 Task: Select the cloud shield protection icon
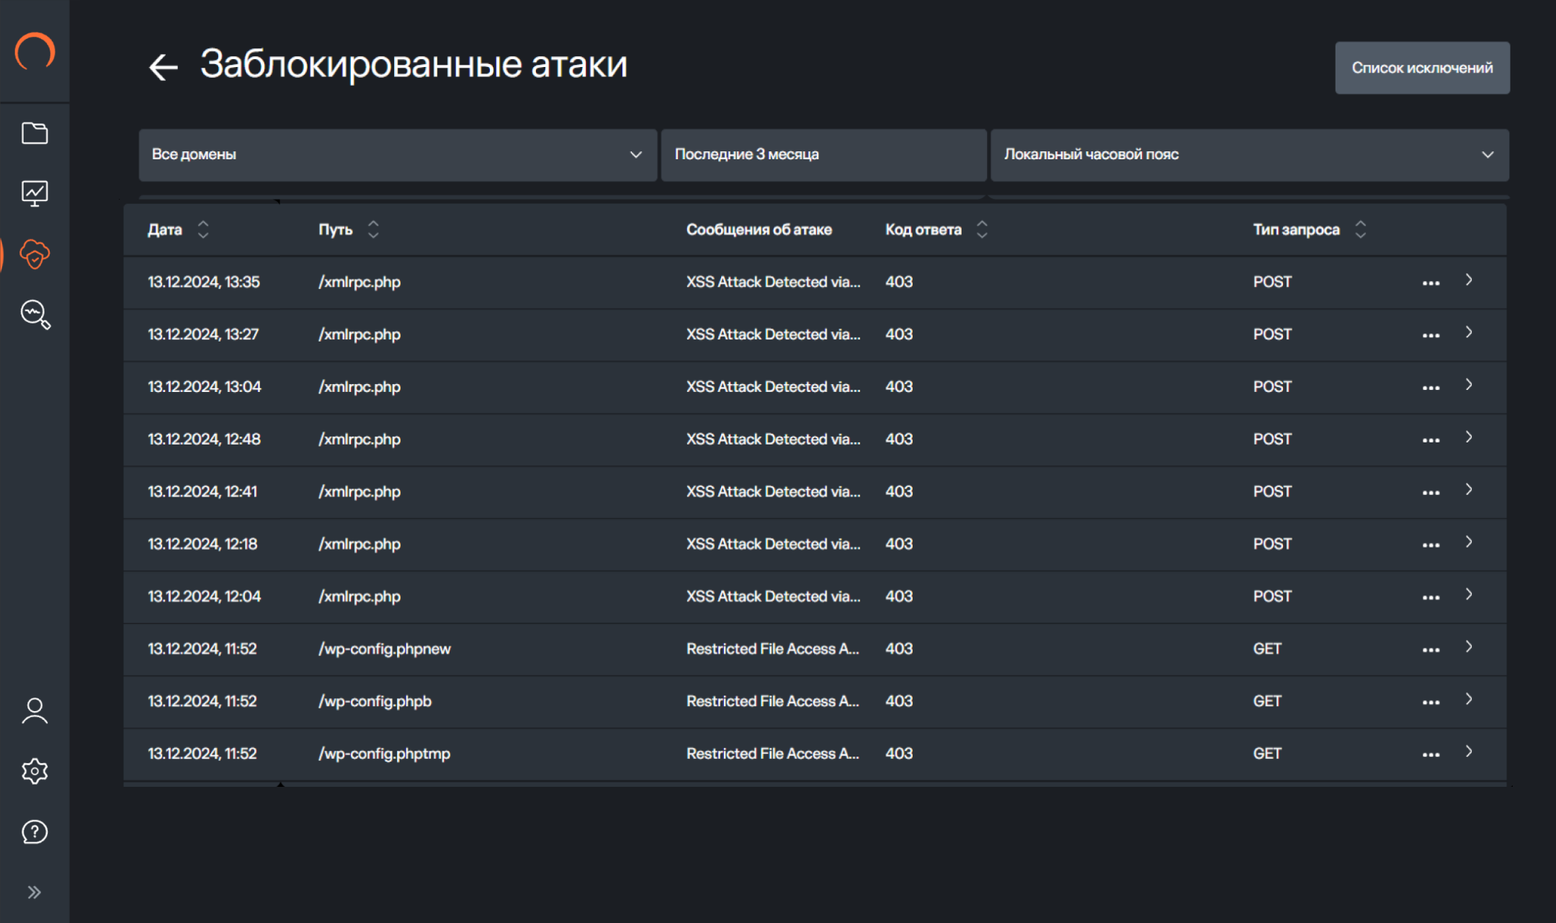(x=35, y=254)
